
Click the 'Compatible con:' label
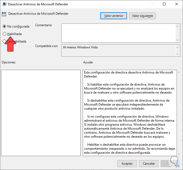[x=47, y=46]
